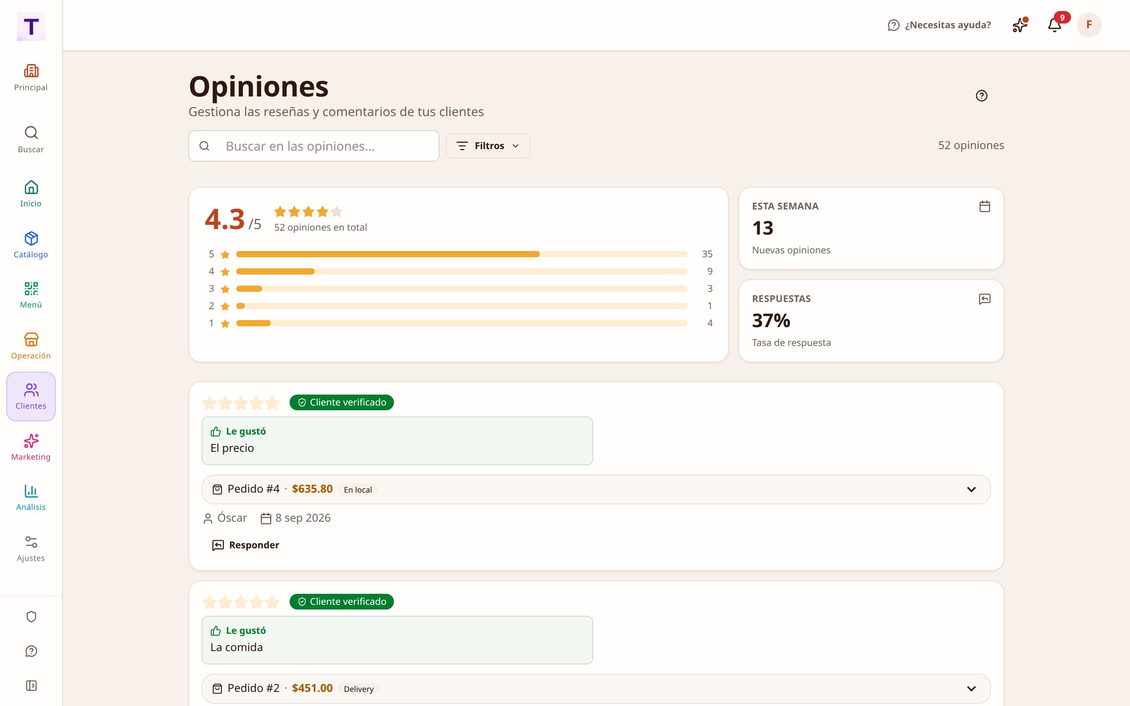Click the 1-star rating bar
1130x706 pixels.
(461, 323)
